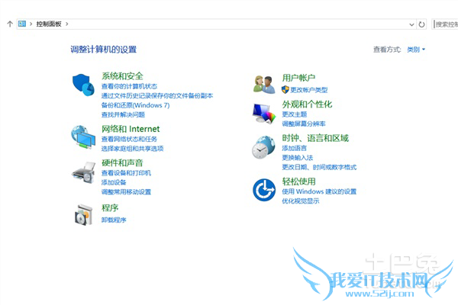Expand the address bar history dropdown
Screen dimensions: 458x305
[411, 24]
